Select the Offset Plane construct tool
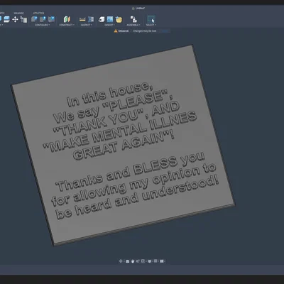This screenshot has height=284, width=284. click(67, 19)
